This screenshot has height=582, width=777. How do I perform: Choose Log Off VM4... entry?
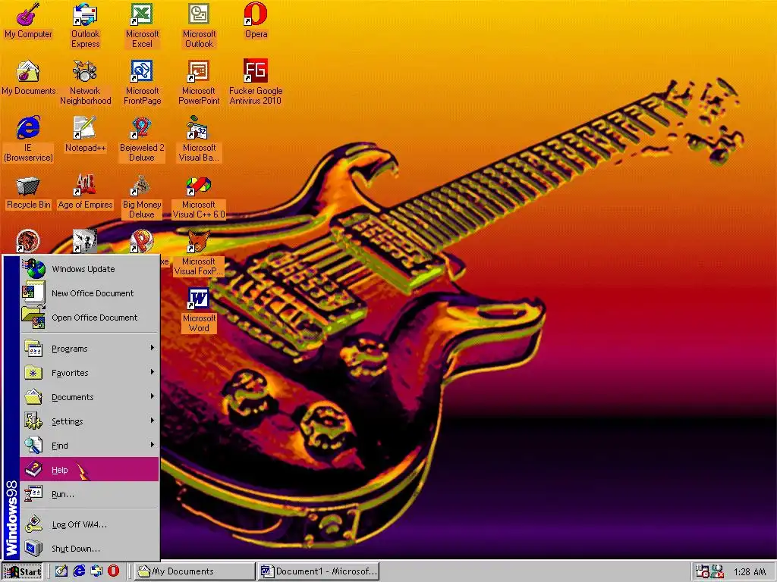[x=90, y=524]
